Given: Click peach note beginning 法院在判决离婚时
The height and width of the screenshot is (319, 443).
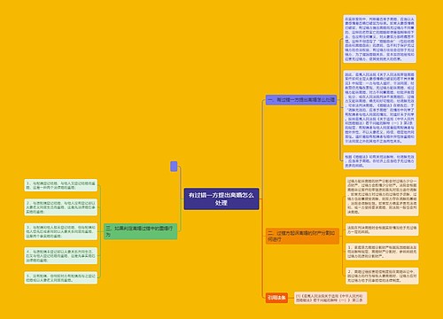Looking at the screenshot, I should coord(382,230).
